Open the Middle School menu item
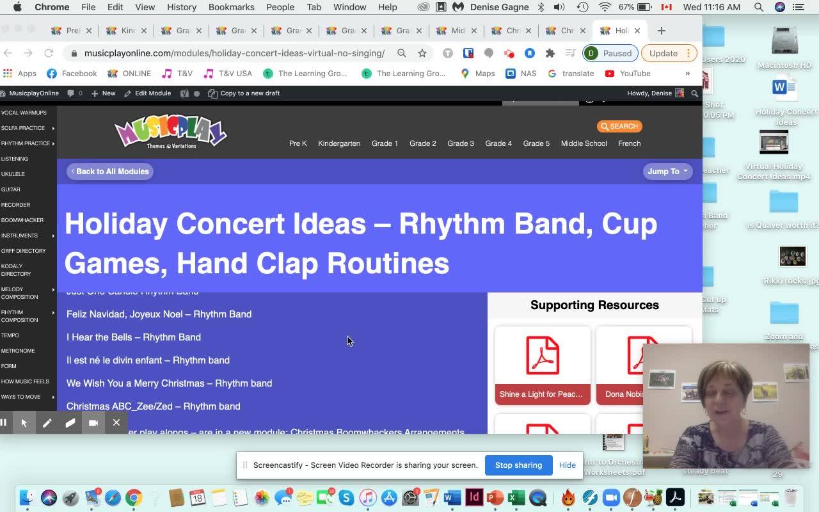 [584, 143]
